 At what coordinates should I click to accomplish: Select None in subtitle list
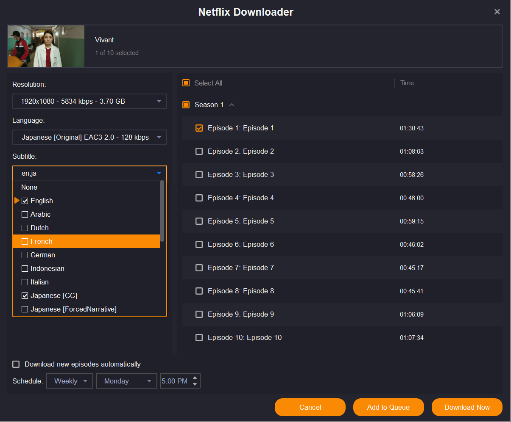pyautogui.click(x=29, y=187)
